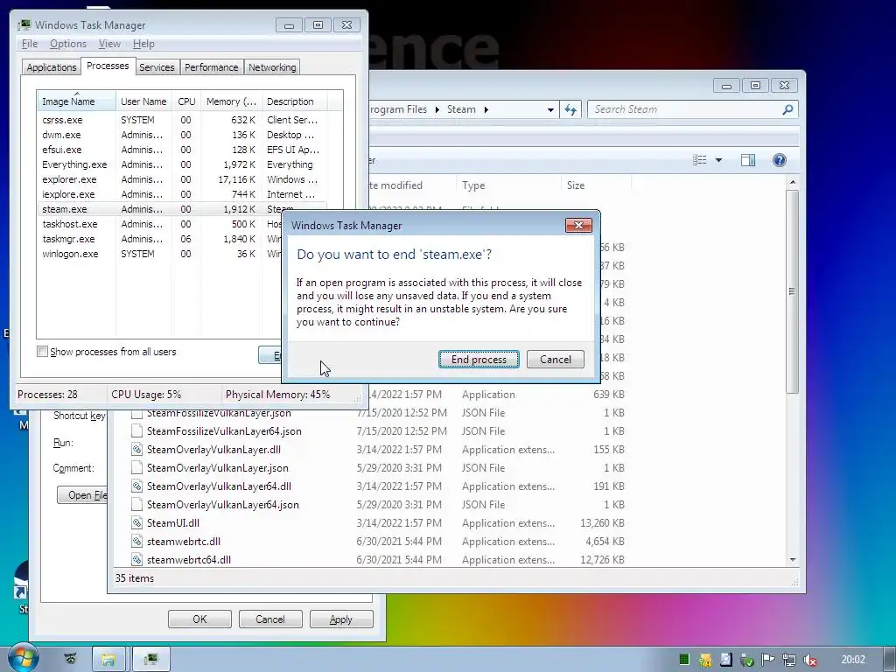The height and width of the screenshot is (672, 896).
Task: Expand the arrow after Program Files breadcrumb
Action: pos(437,109)
